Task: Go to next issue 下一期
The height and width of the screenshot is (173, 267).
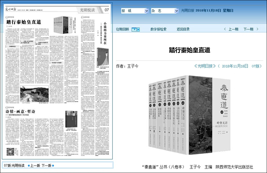Action: click(x=248, y=29)
